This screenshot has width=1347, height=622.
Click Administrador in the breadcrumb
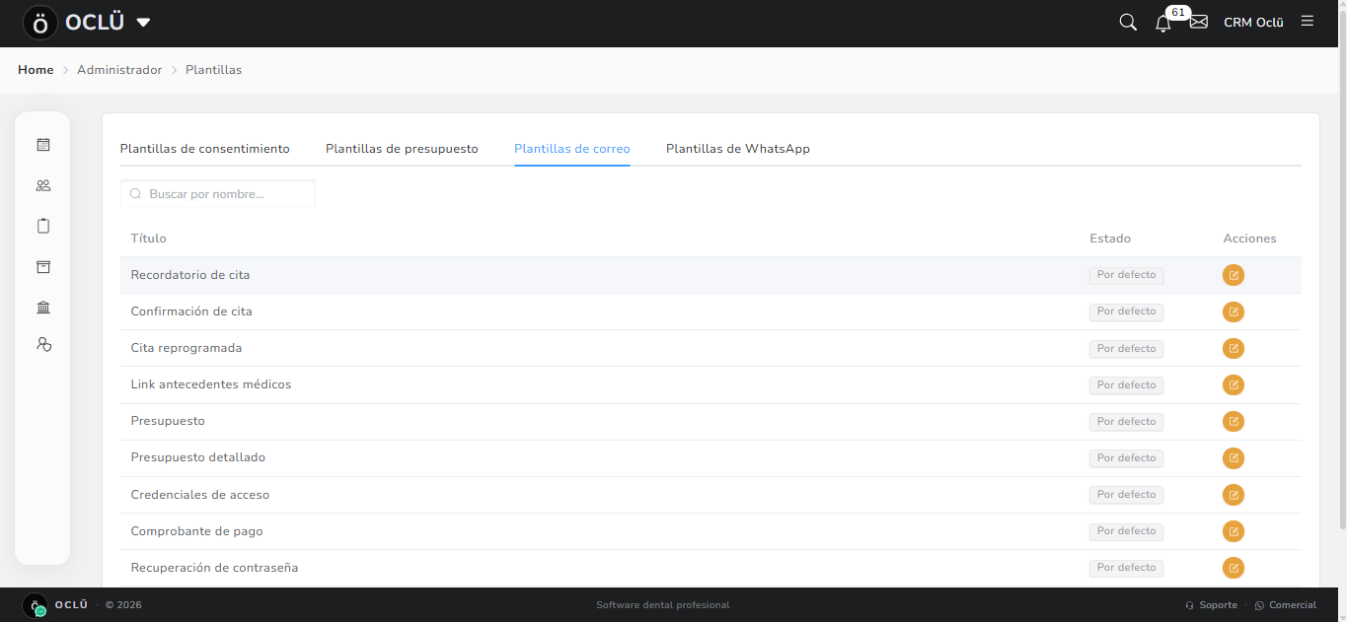119,70
